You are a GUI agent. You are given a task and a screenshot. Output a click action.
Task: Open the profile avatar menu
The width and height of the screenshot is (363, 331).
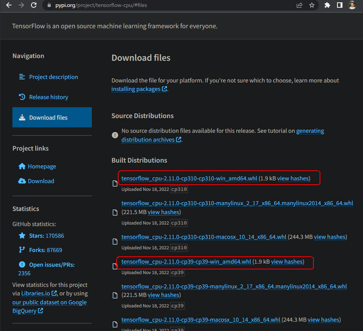[352, 5]
